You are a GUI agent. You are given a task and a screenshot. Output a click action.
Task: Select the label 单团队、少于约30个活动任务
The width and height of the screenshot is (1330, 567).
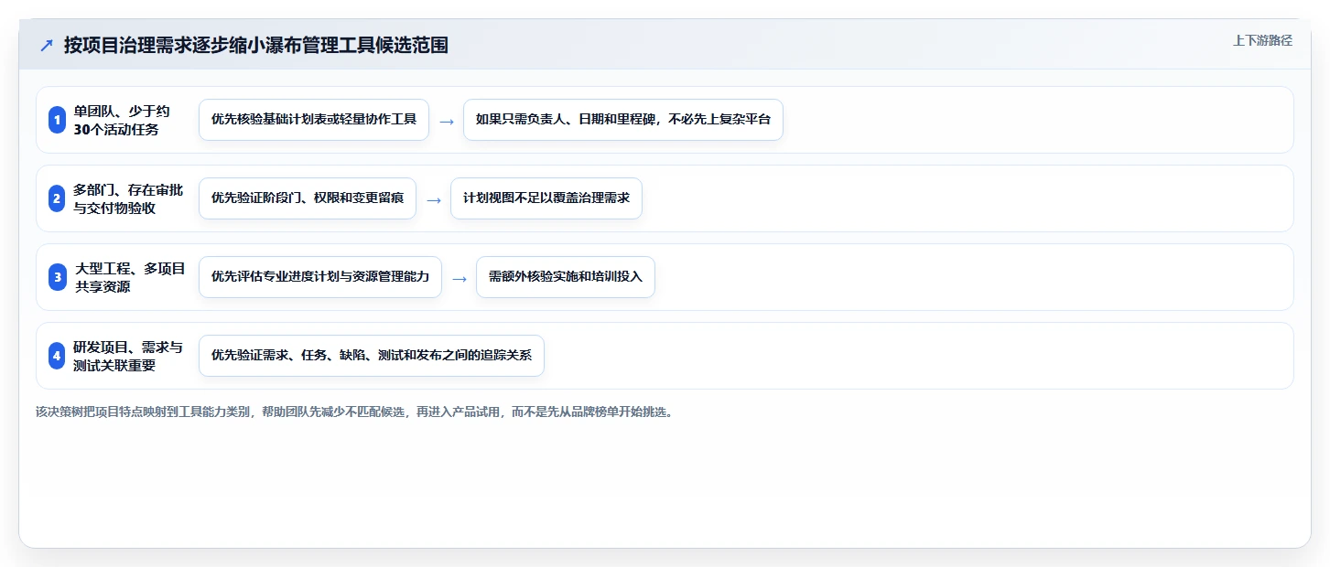(x=122, y=120)
